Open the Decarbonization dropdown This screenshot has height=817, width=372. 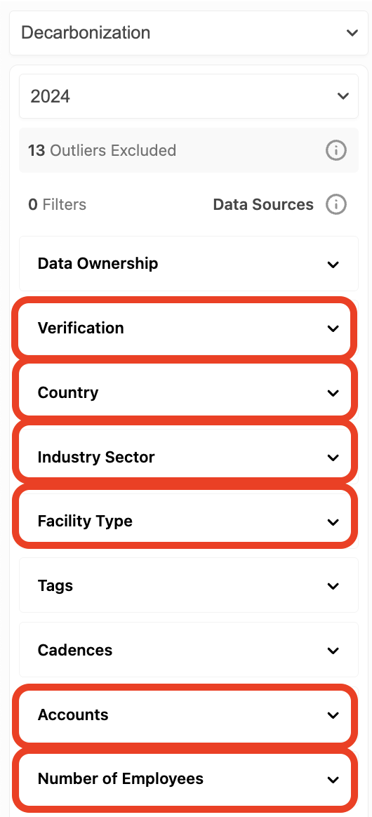(189, 33)
